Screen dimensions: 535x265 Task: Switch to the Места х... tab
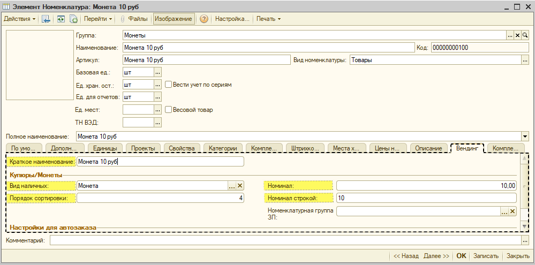pyautogui.click(x=346, y=148)
